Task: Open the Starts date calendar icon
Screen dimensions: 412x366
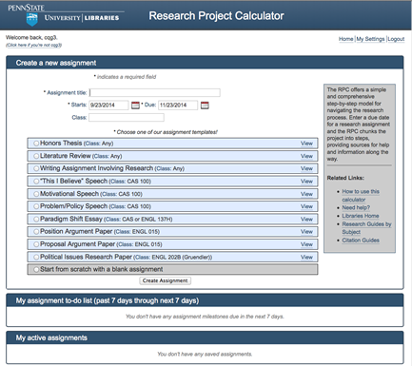Action: (135, 106)
